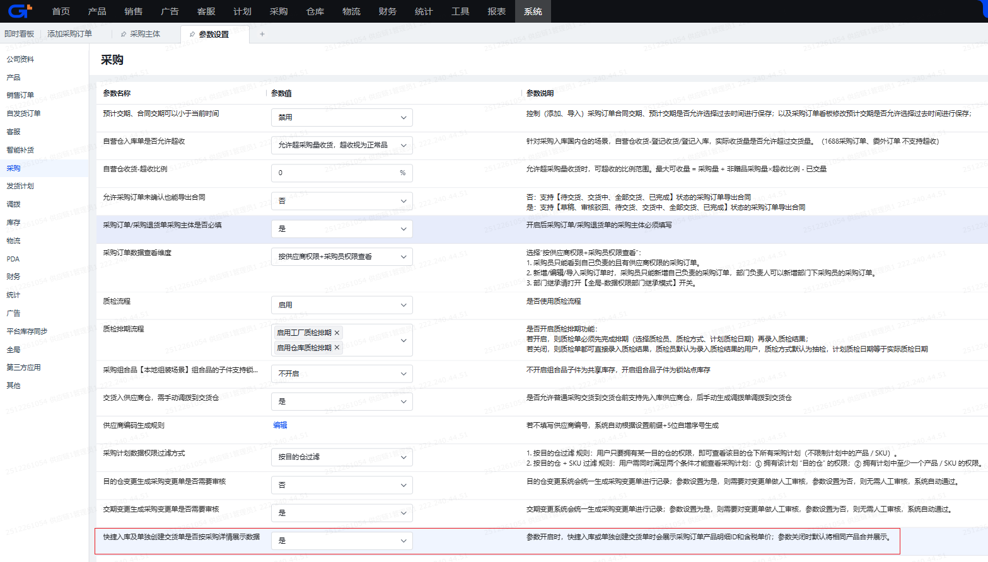Open 快捷入库及单独创建交货单 parameter dropdown
Screen dimensions: 988x562
click(342, 541)
